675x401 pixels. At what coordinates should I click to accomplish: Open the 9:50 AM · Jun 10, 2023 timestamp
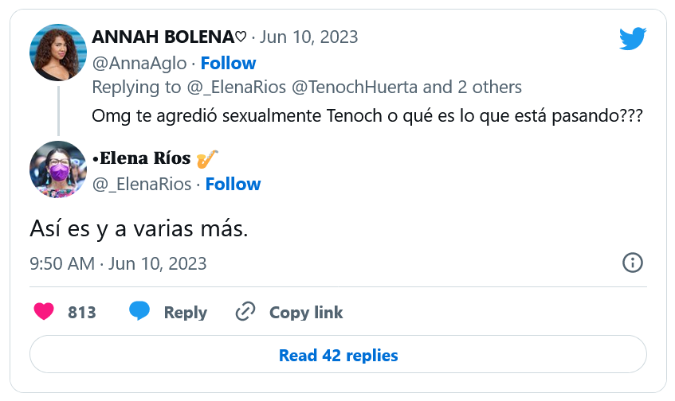click(118, 263)
